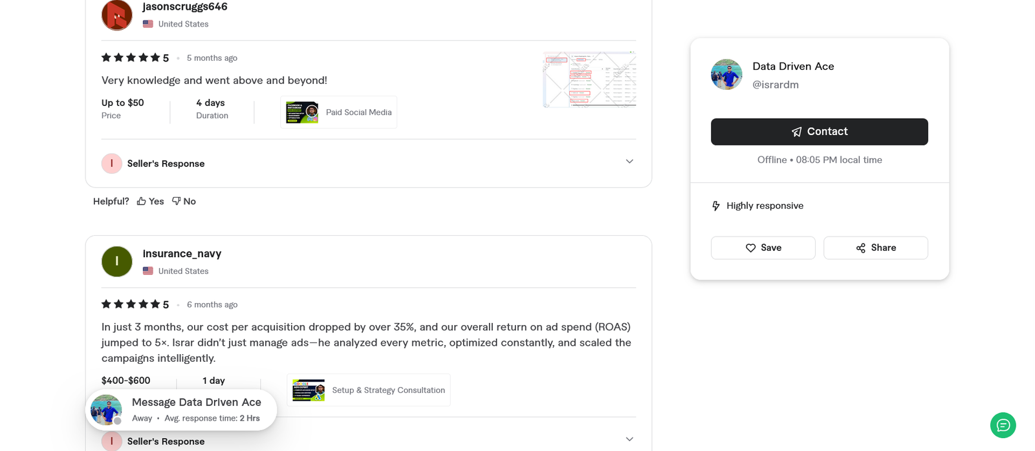Screen dimensions: 1035x451
Task: Open the Message Data Driven Ace chat bar
Action: point(181,410)
